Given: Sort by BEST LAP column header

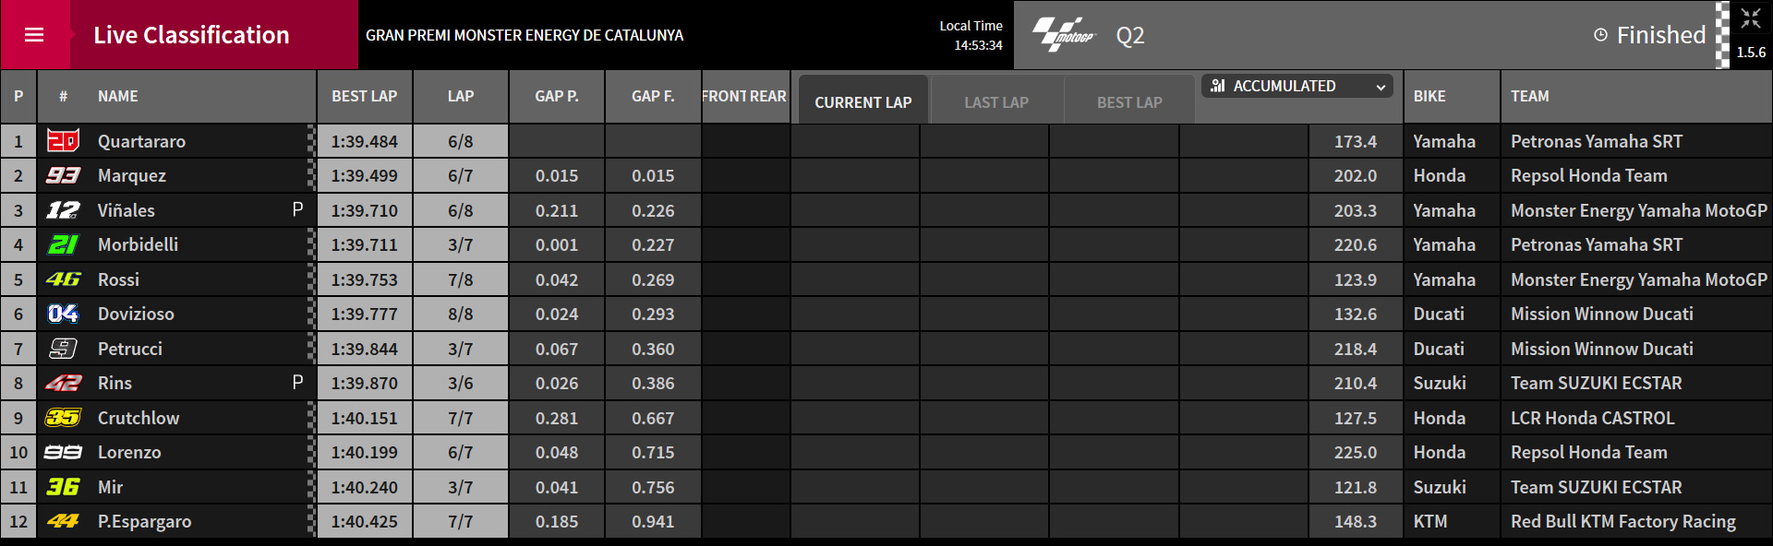Looking at the screenshot, I should [365, 96].
